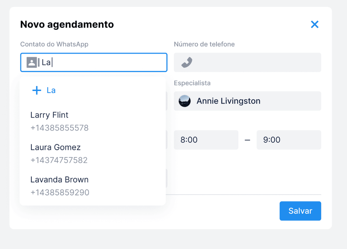The image size is (347, 249).
Task: Click Annie Livingston's avatar picture
Action: (185, 101)
